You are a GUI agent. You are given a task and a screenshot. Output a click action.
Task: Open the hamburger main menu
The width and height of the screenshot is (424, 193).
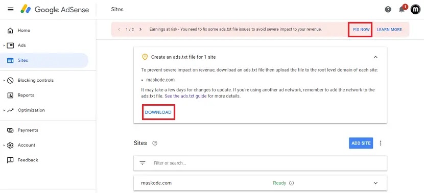[x=11, y=10]
